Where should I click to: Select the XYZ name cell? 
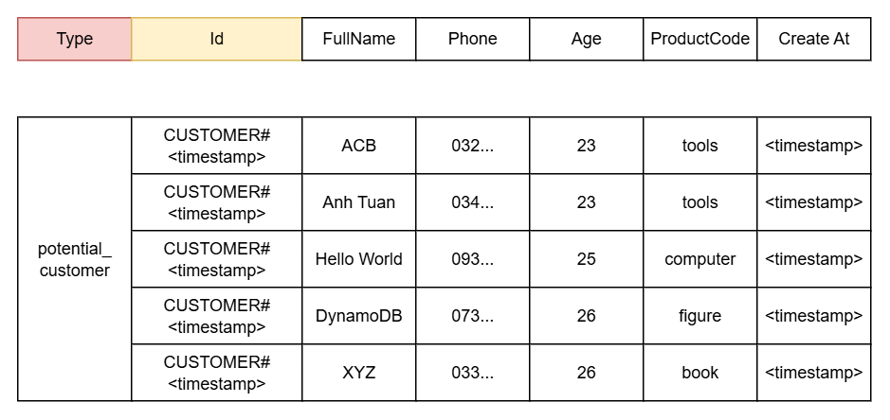(358, 373)
